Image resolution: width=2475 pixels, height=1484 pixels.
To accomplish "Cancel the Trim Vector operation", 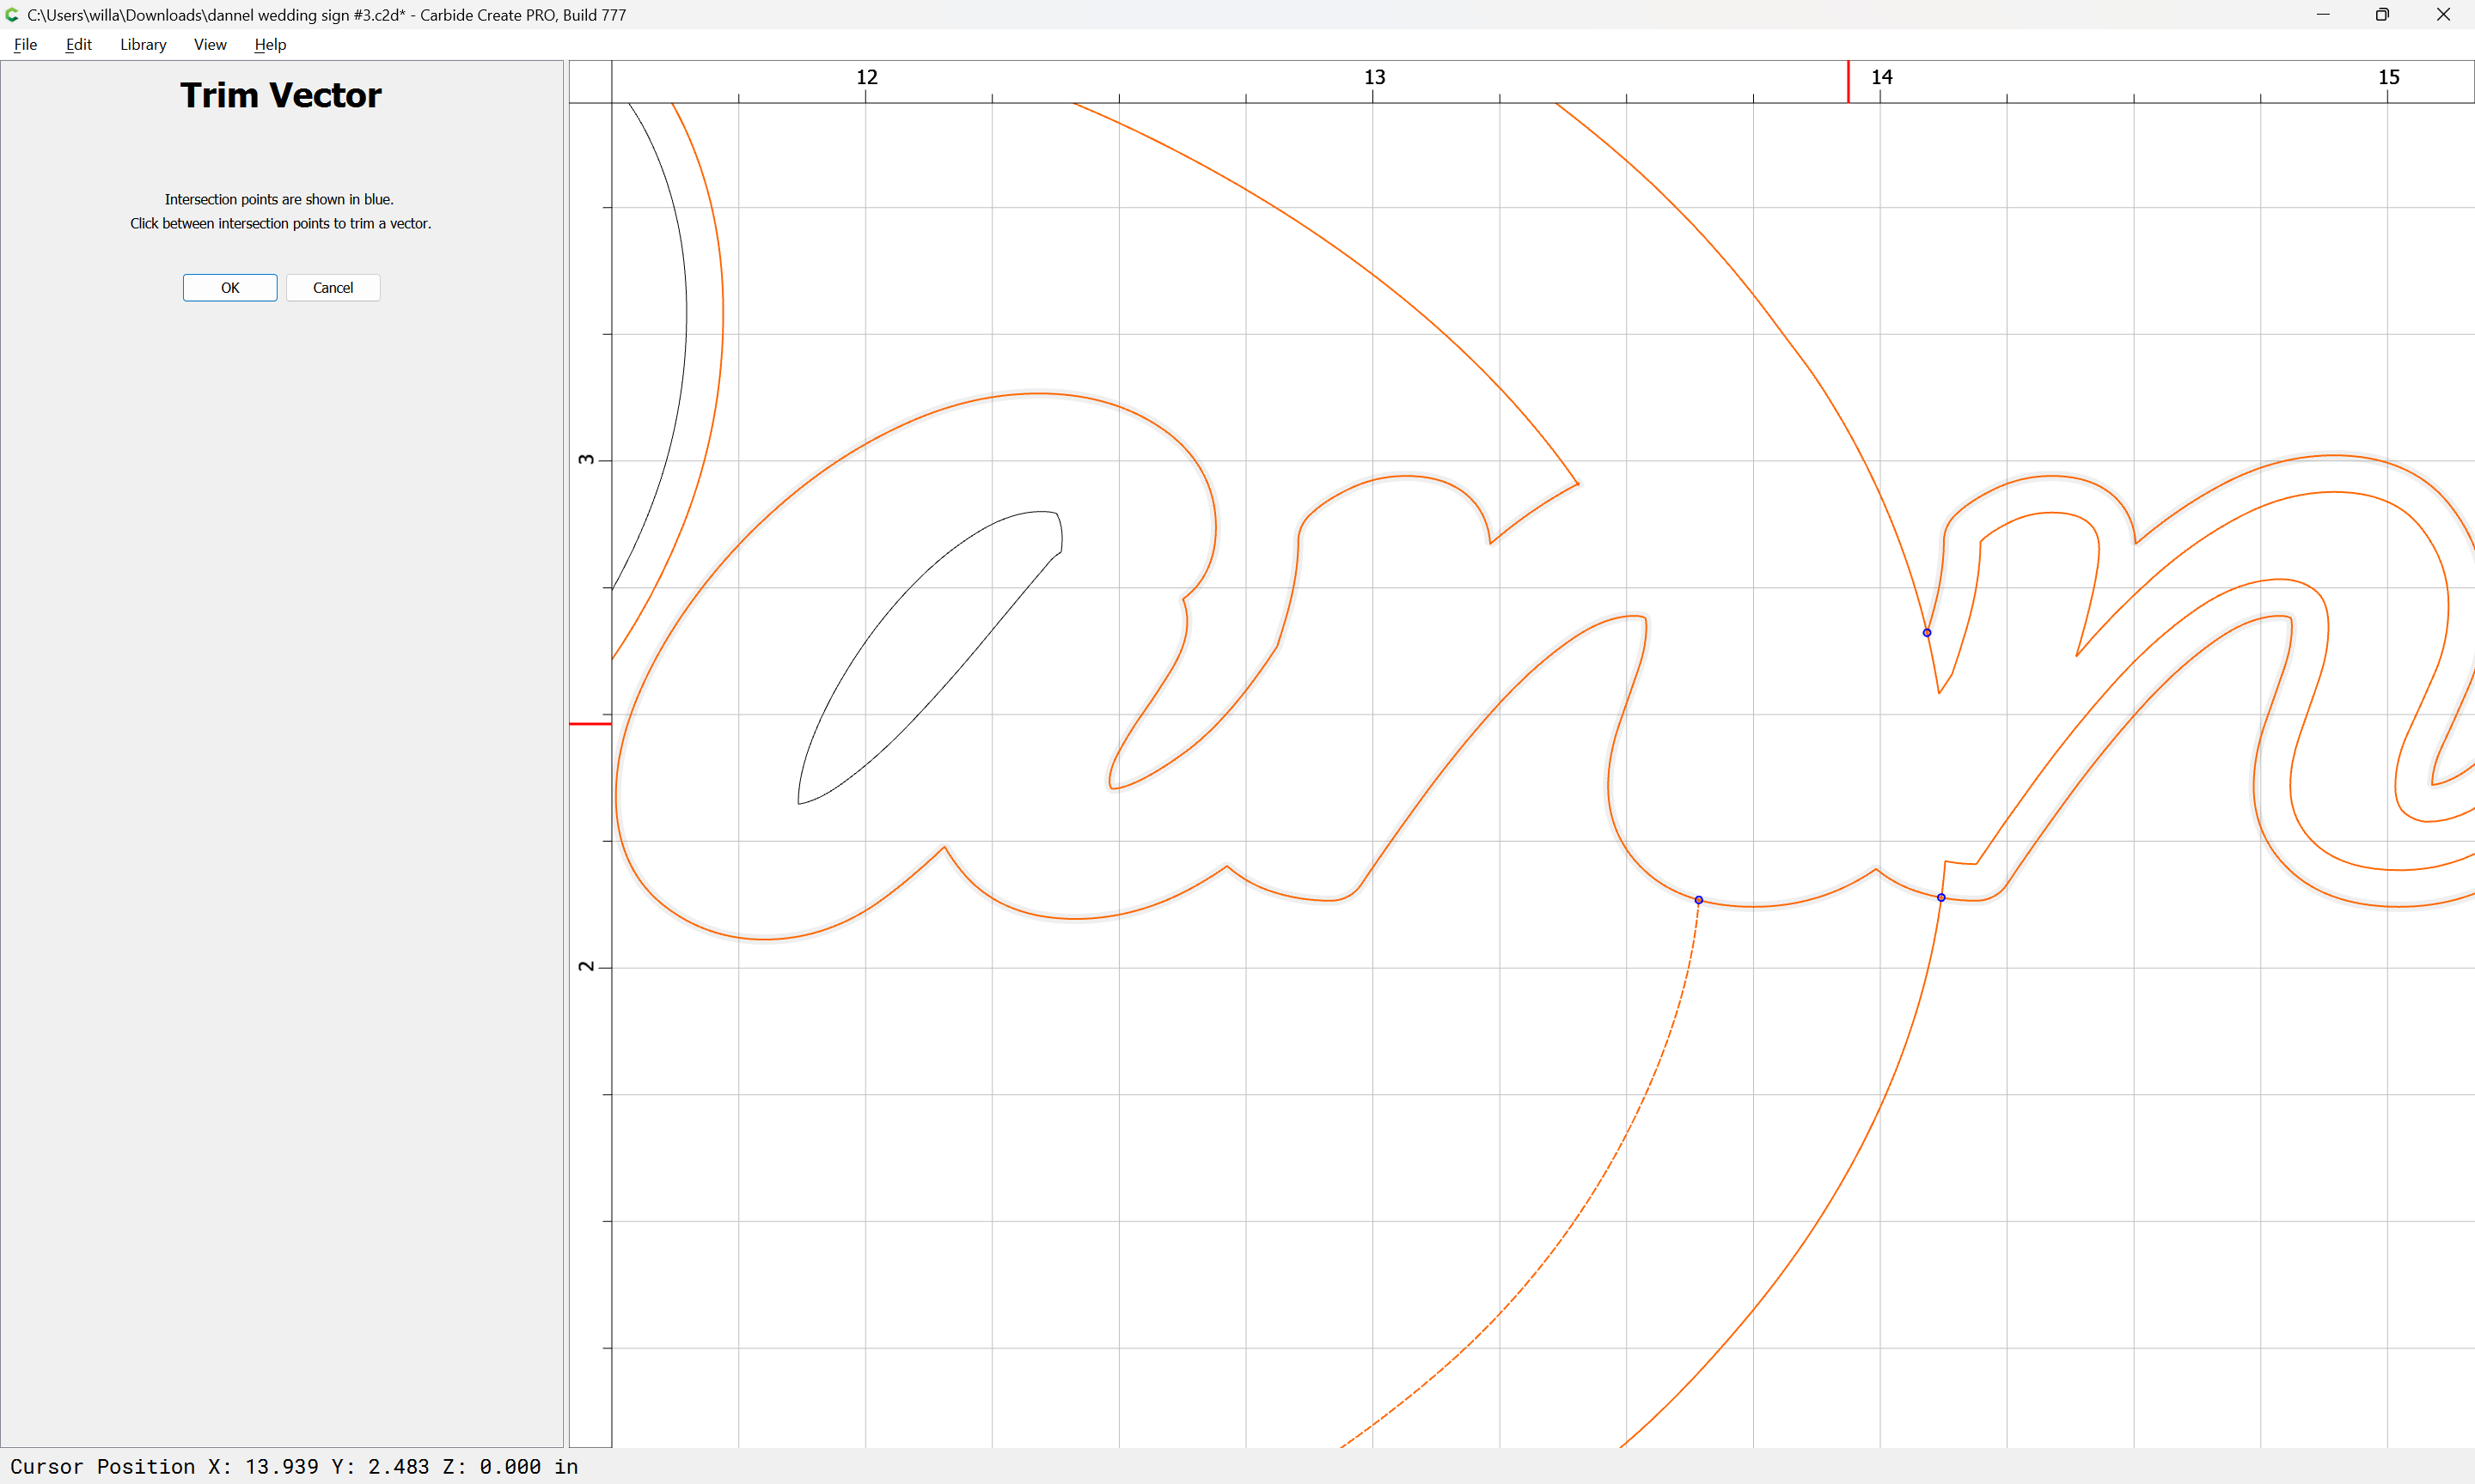I will pyautogui.click(x=333, y=288).
